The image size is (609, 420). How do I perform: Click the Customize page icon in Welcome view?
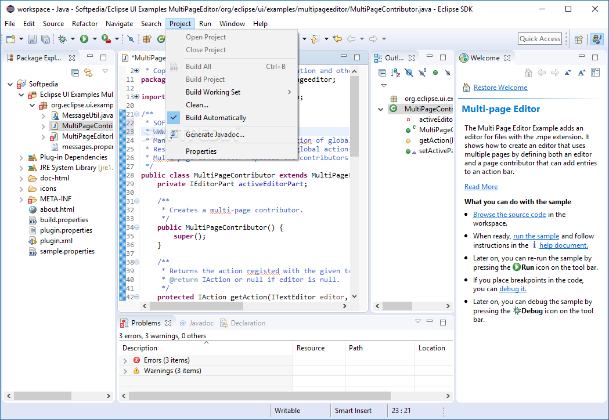coord(595,73)
